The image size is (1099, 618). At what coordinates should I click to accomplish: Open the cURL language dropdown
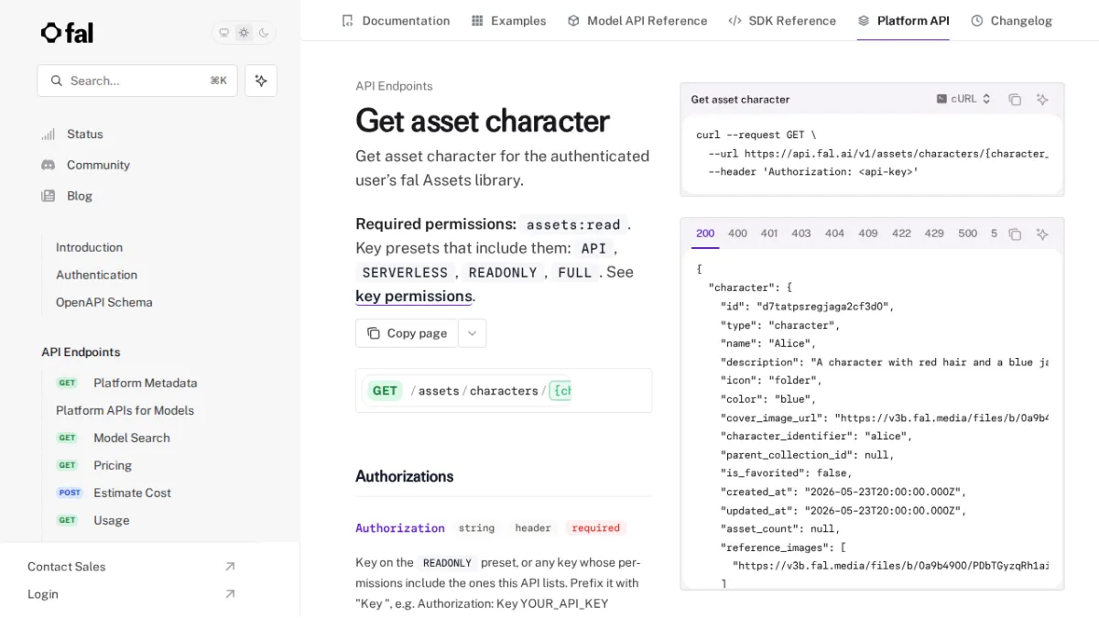[x=963, y=99]
